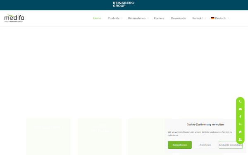
Task: Decline cookies with Ablehnen button
Action: 205,145
